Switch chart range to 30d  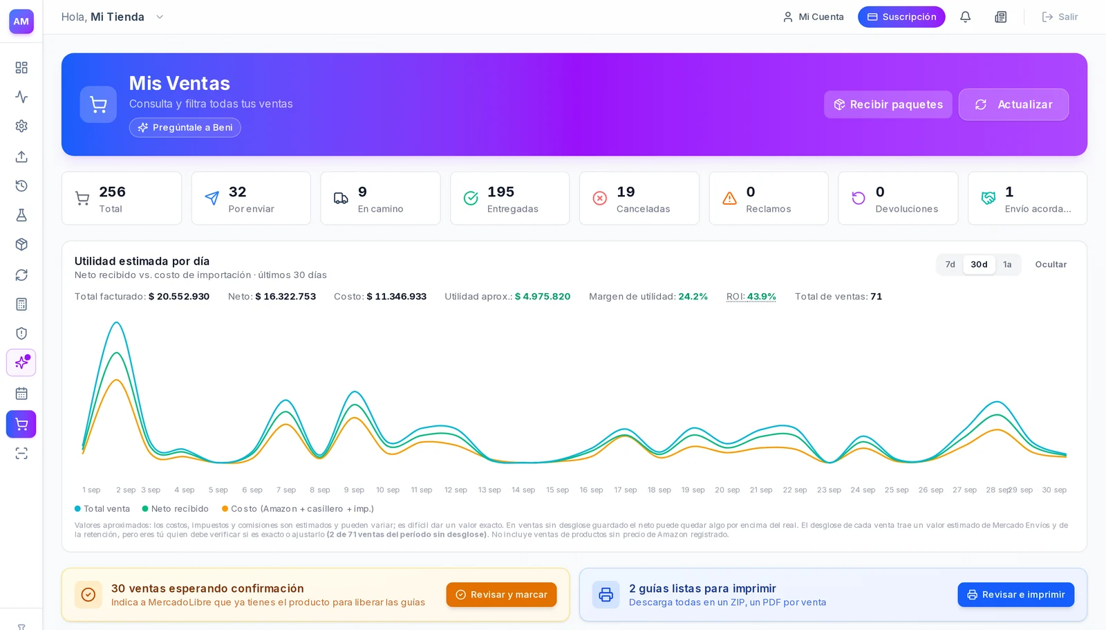pos(979,264)
